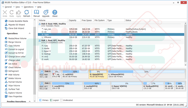
Task: Sort by Status column header
Action: click(137, 20)
